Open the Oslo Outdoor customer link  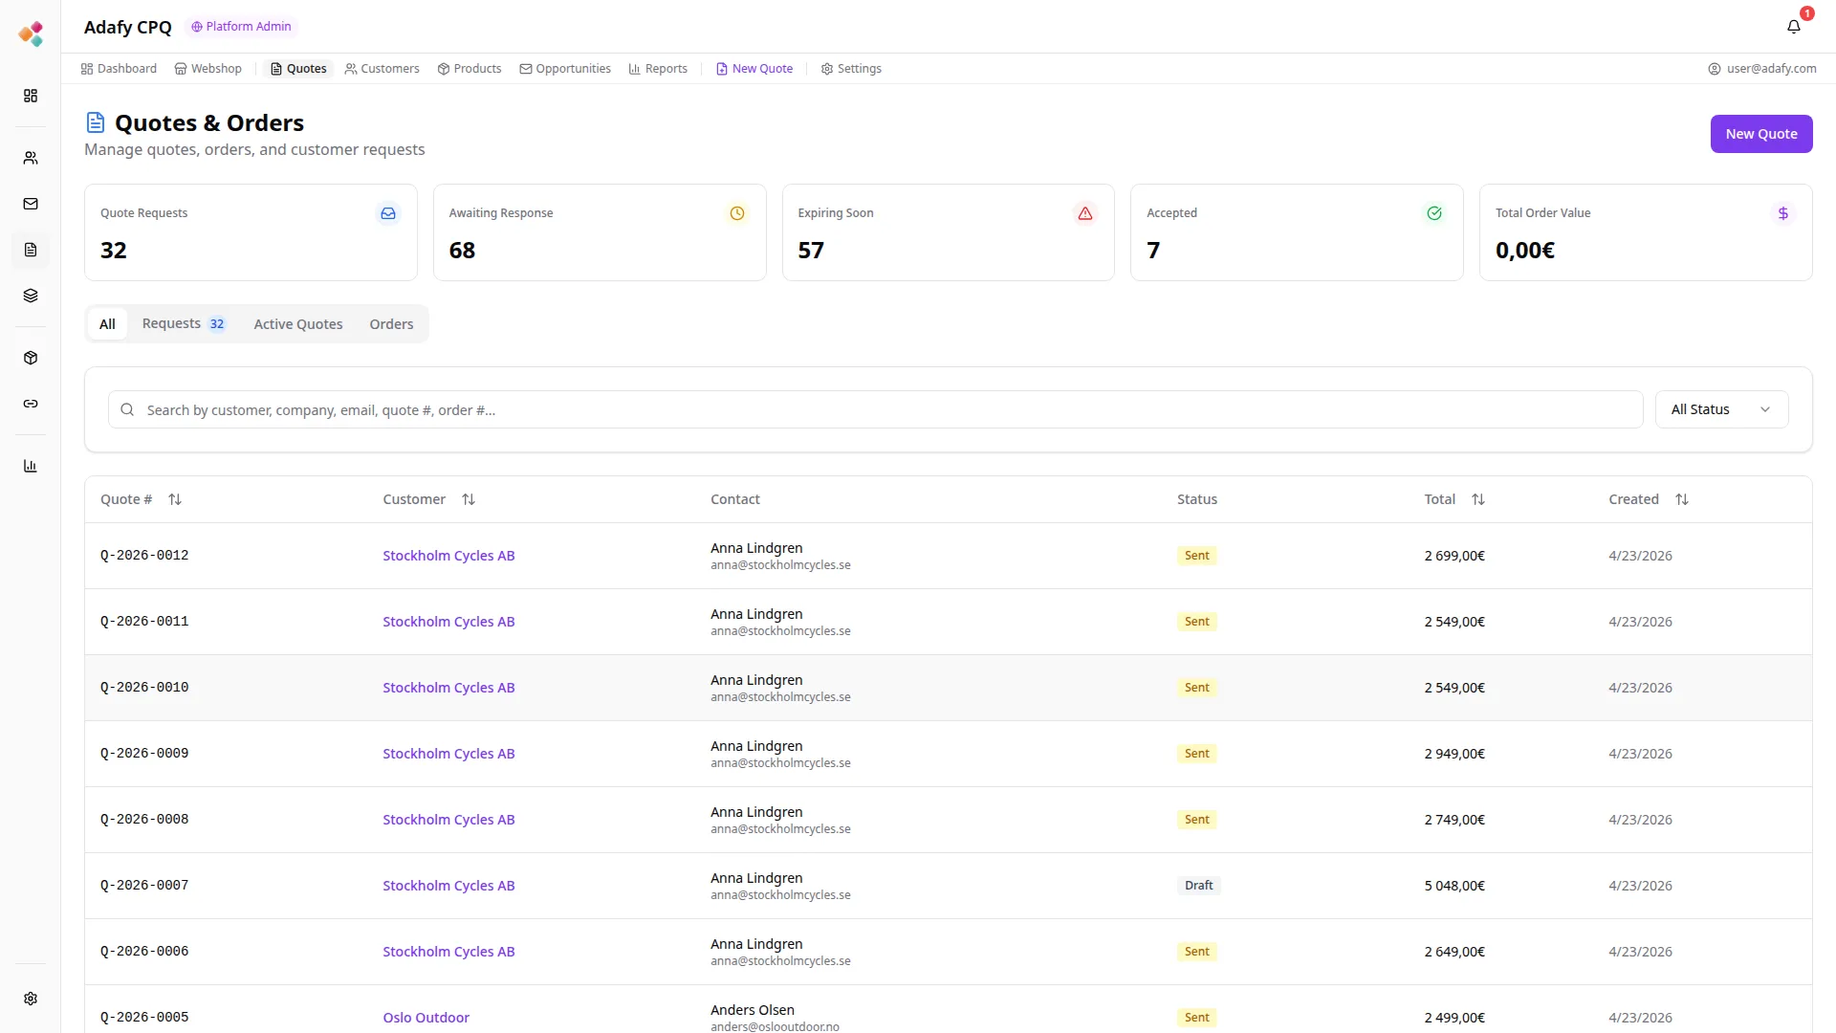point(426,1018)
